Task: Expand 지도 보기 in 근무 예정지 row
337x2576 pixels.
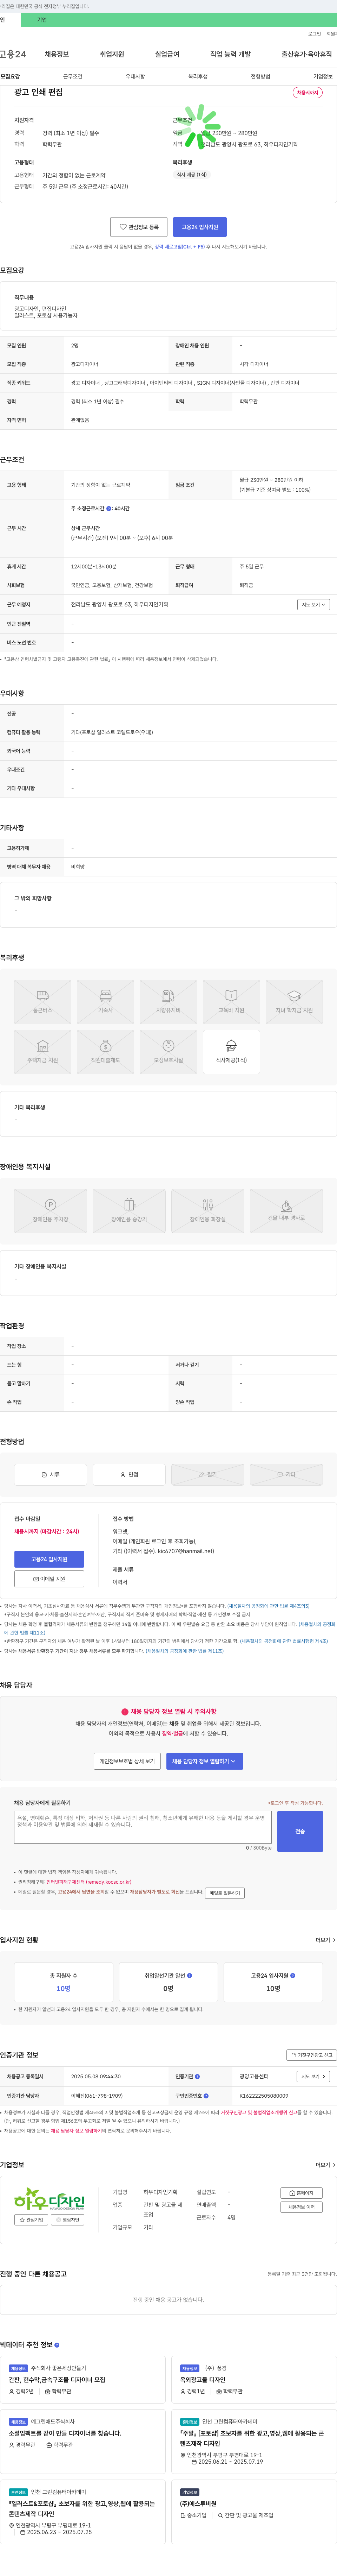Action: [313, 605]
